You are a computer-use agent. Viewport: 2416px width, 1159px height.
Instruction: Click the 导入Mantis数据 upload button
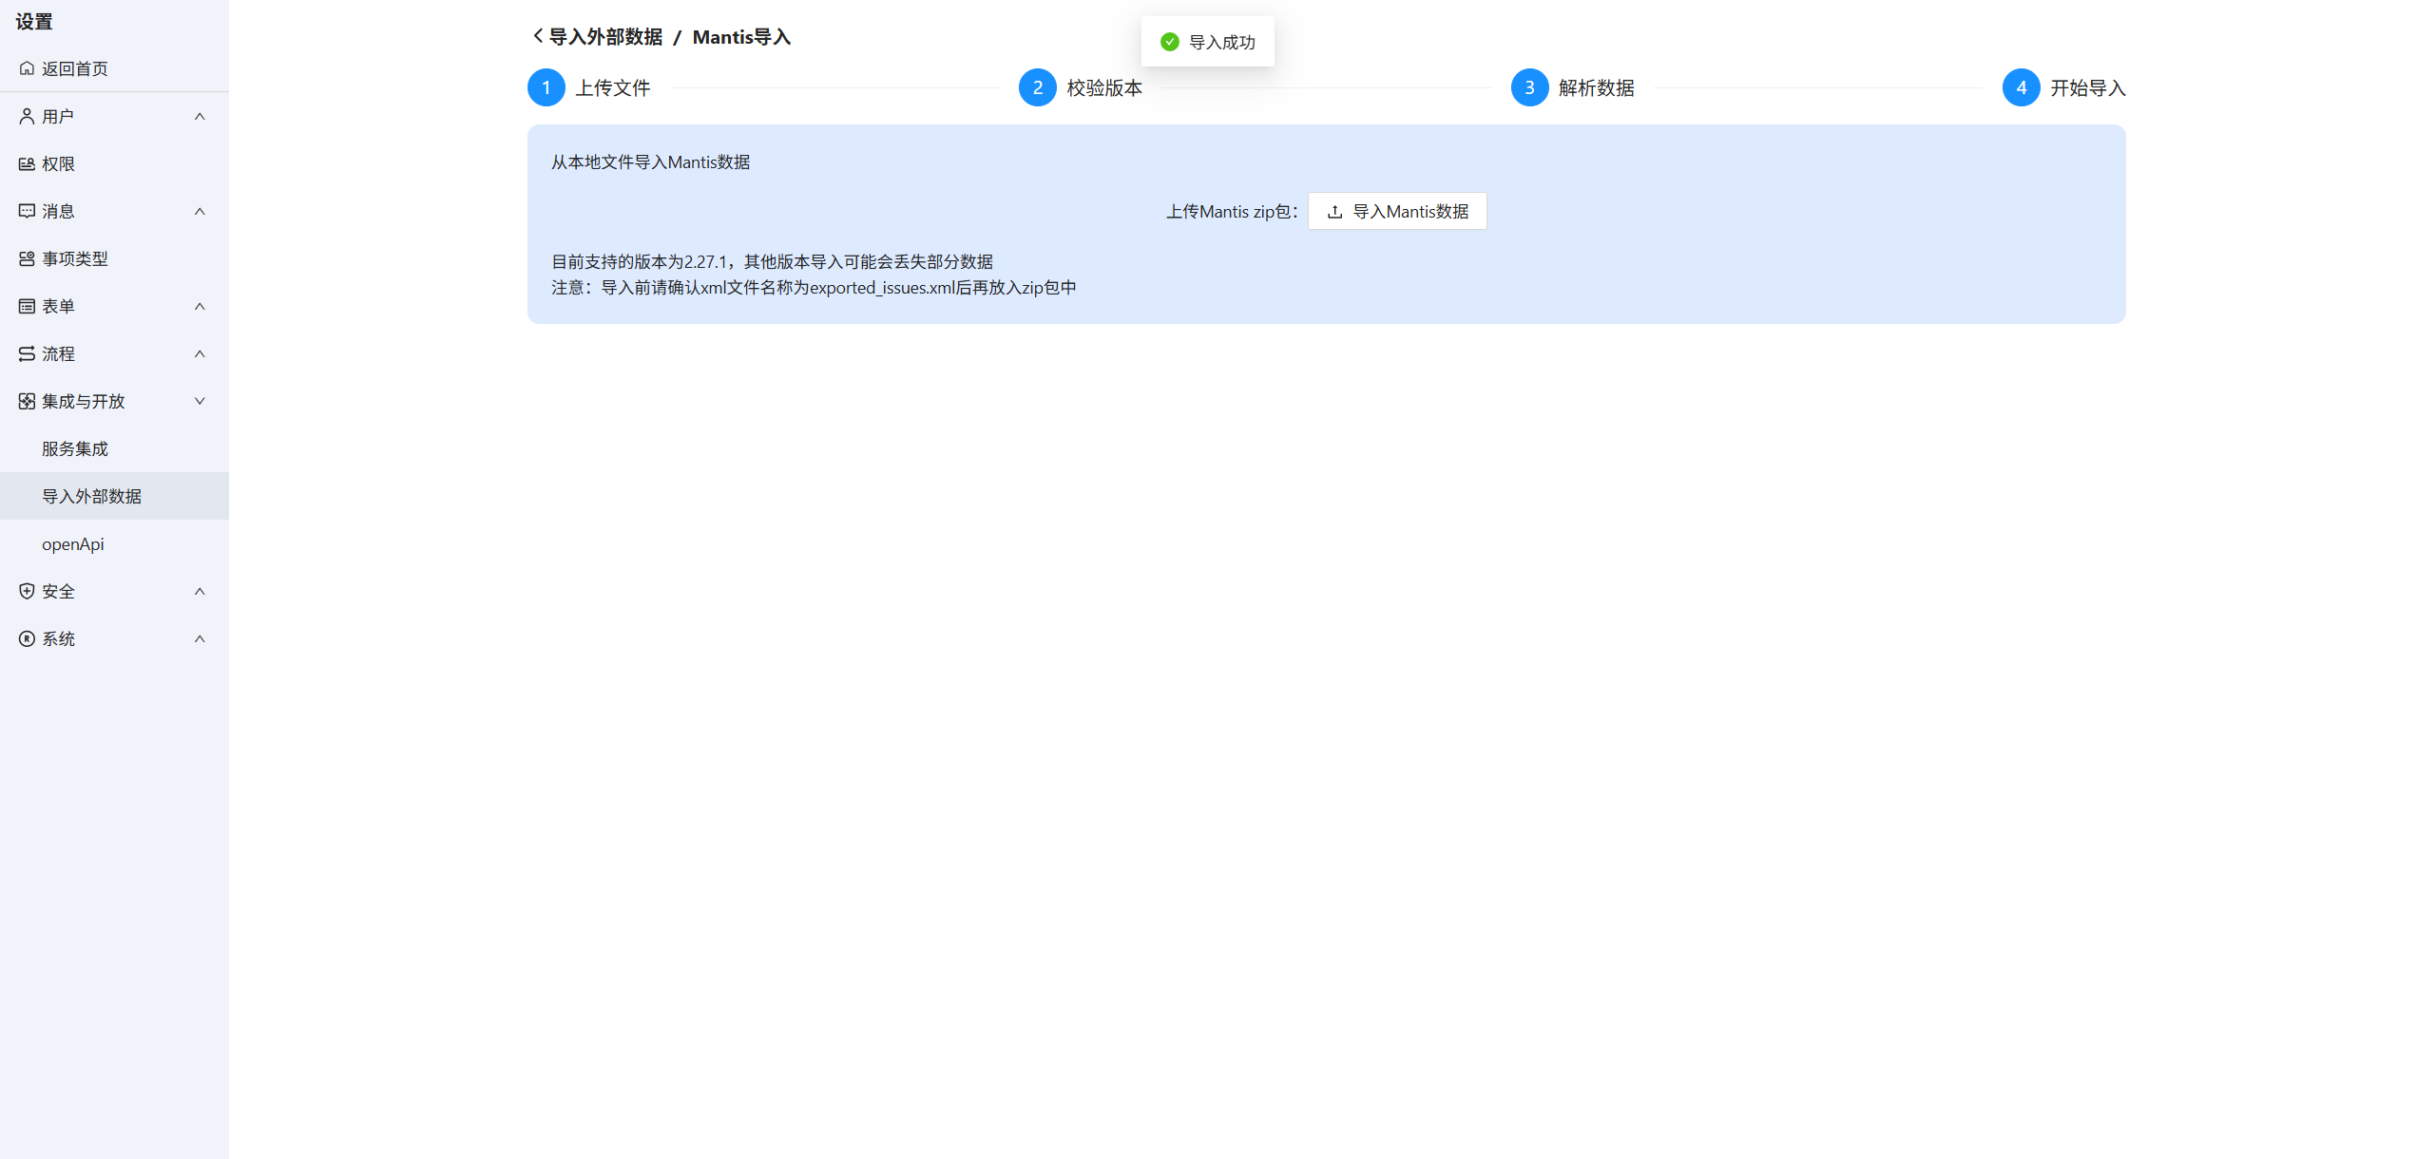tap(1397, 211)
